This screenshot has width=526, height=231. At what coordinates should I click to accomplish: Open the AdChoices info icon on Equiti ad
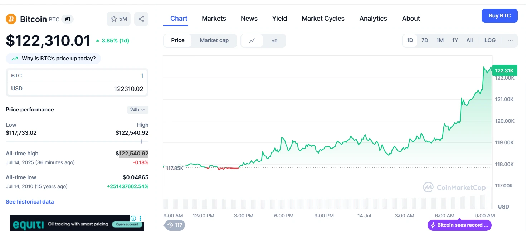(133, 218)
